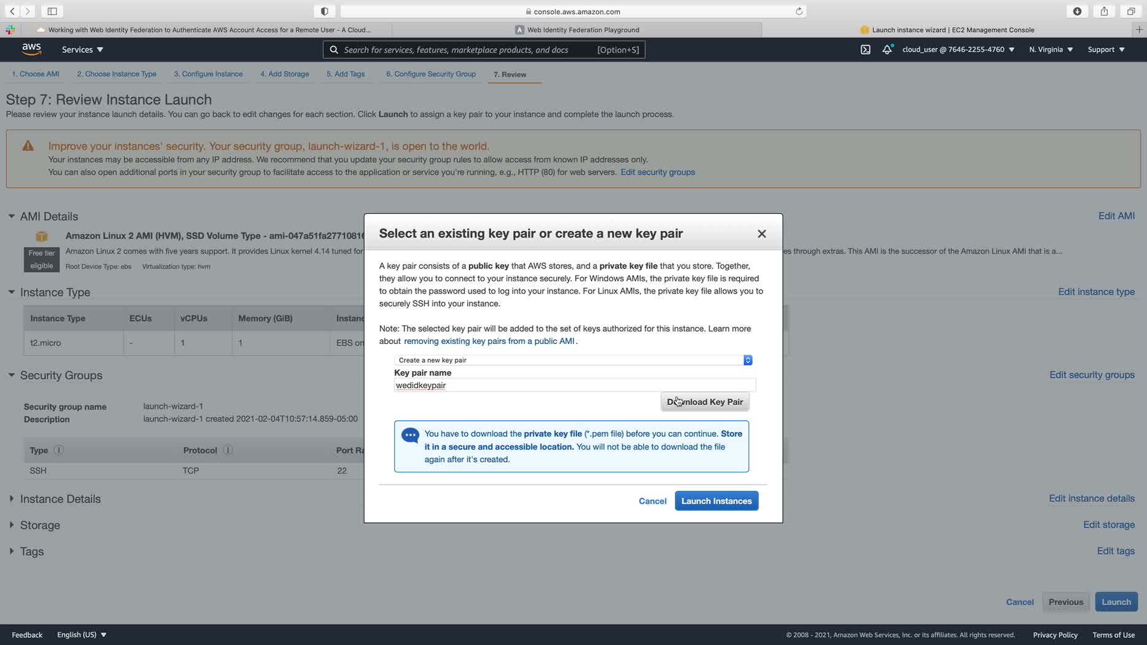This screenshot has height=645, width=1147.
Task: Open removing existing key pairs link
Action: click(489, 342)
